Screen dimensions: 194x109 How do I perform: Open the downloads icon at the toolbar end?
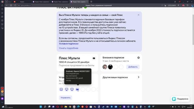(192, 5)
